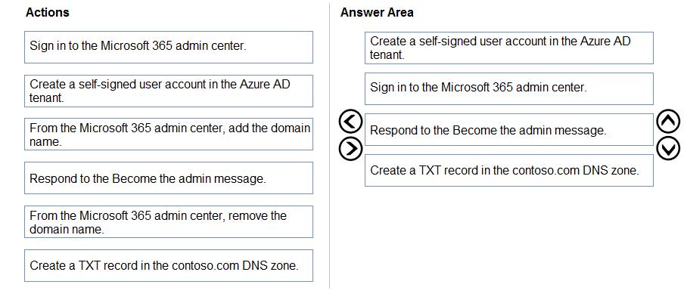Click the move left arrow icon

(x=350, y=121)
